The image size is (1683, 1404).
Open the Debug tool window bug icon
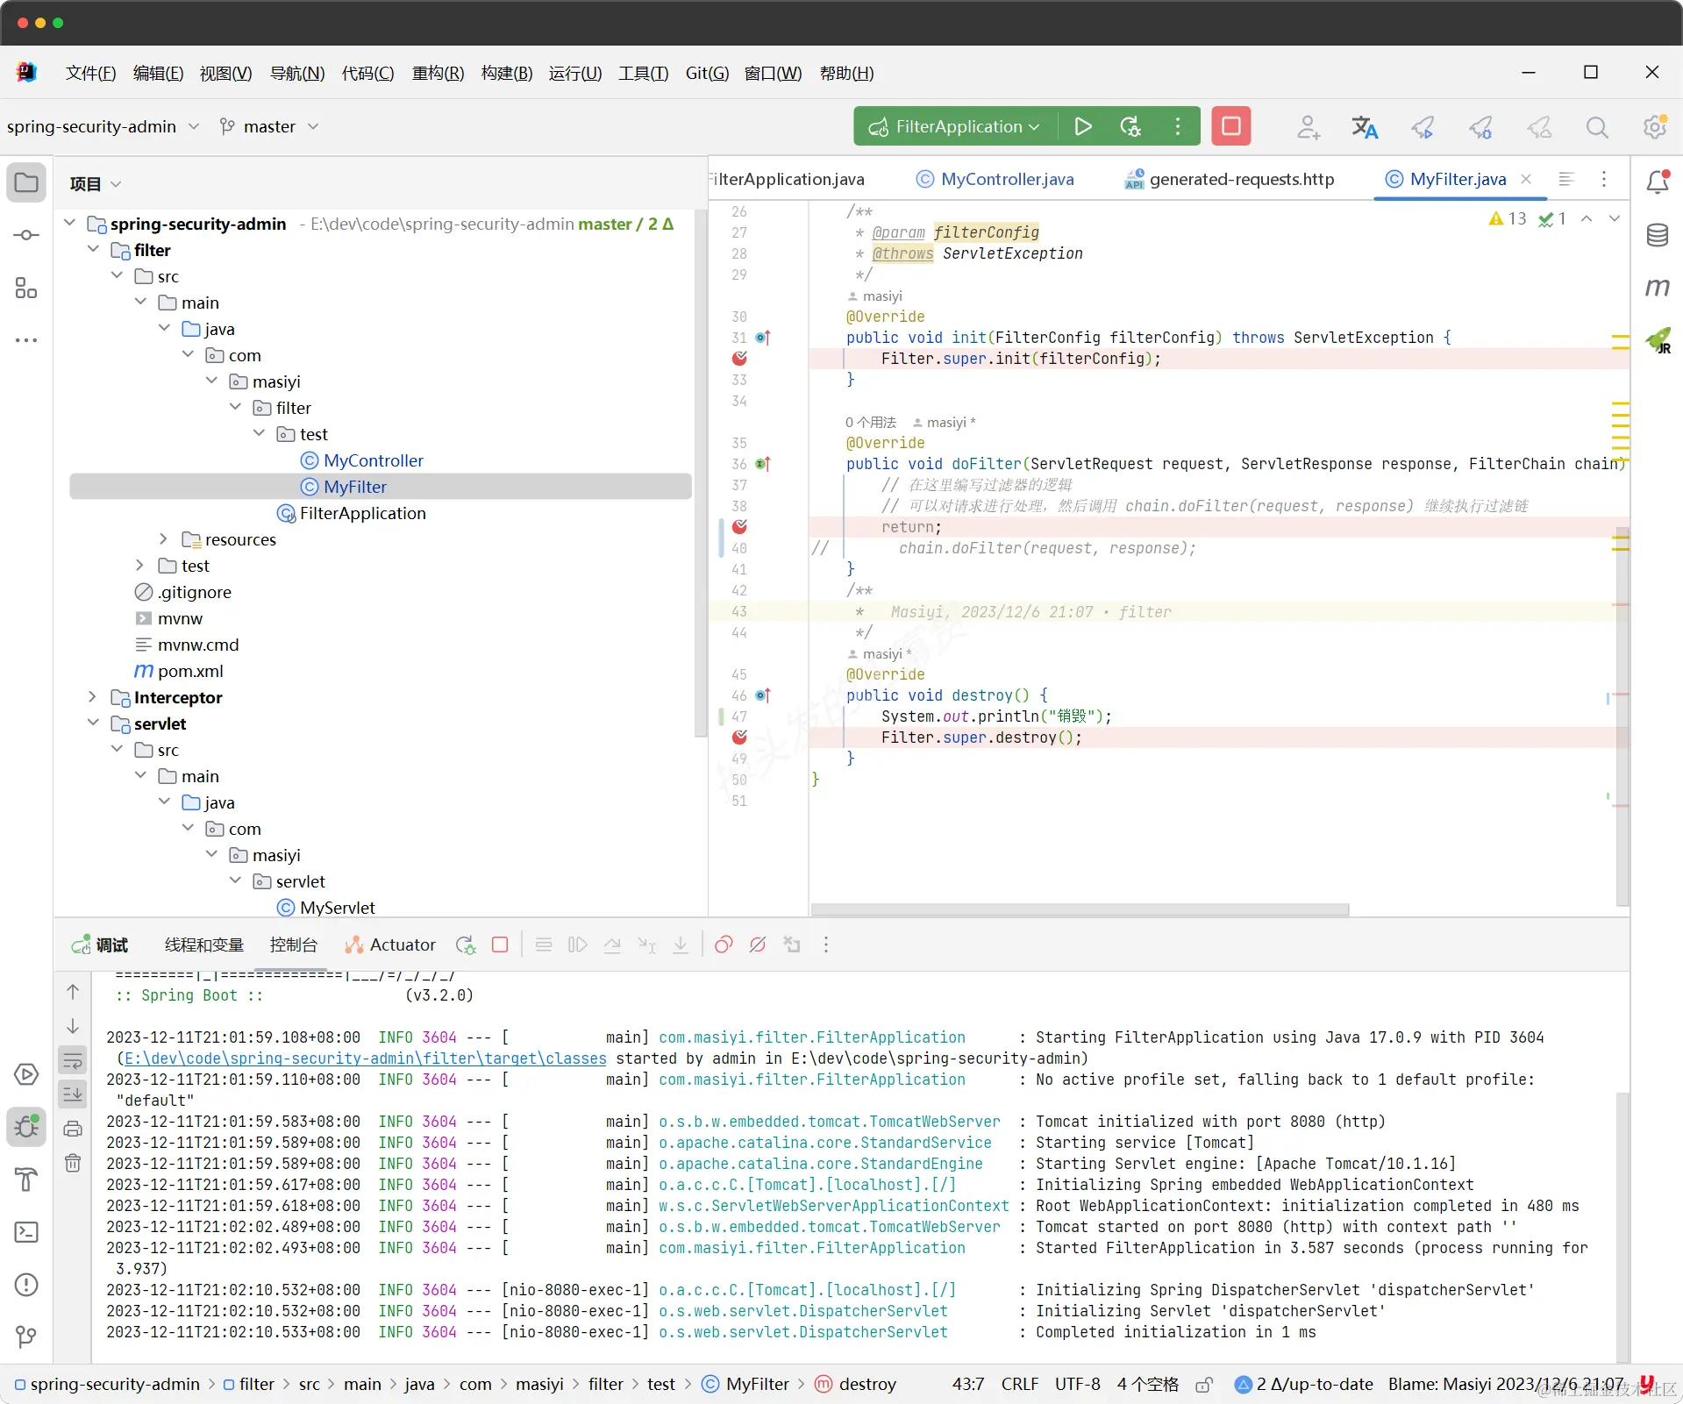point(26,1126)
